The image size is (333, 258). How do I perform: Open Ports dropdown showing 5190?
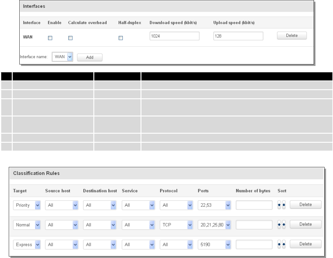click(214, 245)
